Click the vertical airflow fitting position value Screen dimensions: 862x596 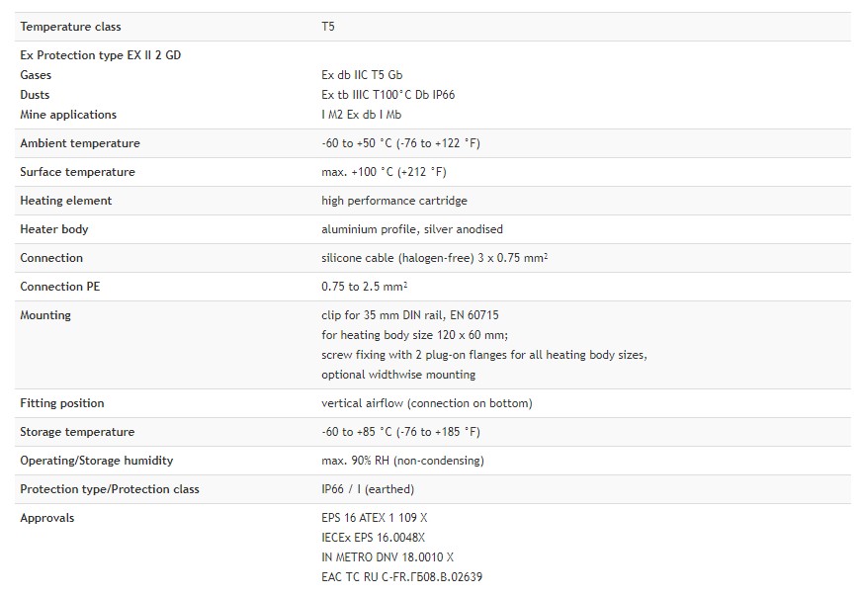point(427,403)
